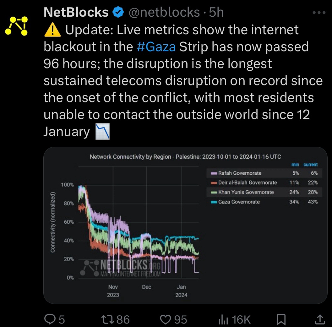The width and height of the screenshot is (332, 327).
Task: View tweet analytics bar chart icon
Action: (223, 319)
